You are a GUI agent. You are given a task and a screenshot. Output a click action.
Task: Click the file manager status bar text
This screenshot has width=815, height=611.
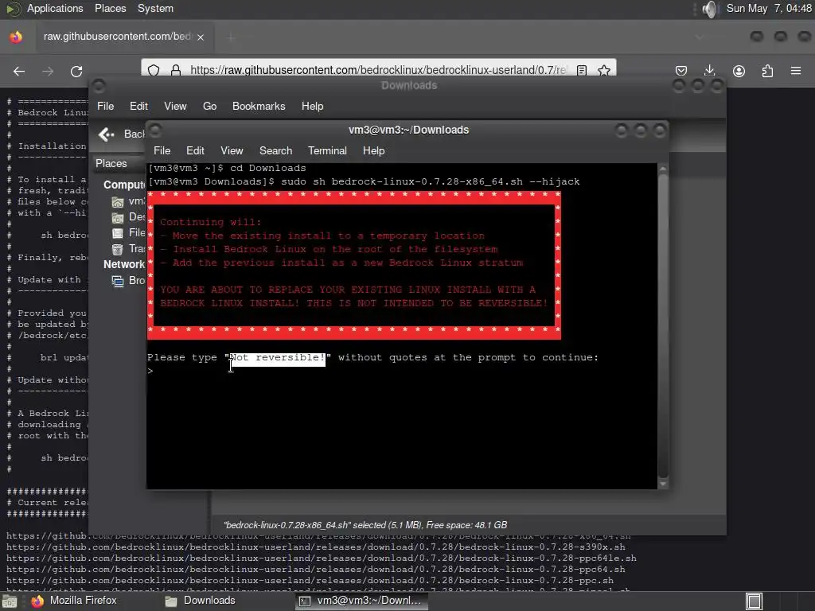tap(365, 525)
